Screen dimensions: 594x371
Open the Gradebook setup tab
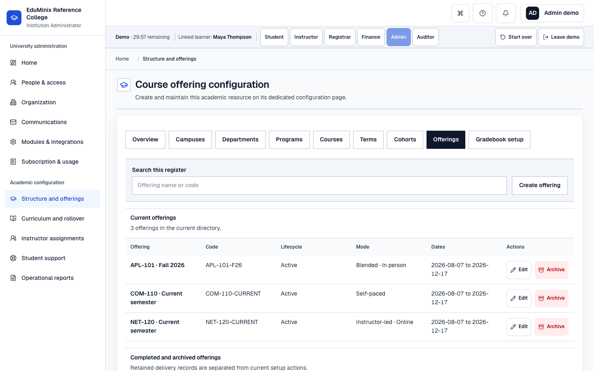tap(500, 140)
